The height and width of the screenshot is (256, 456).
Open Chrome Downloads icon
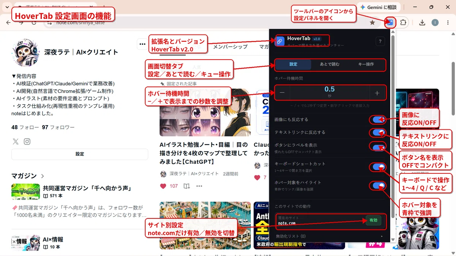click(422, 23)
